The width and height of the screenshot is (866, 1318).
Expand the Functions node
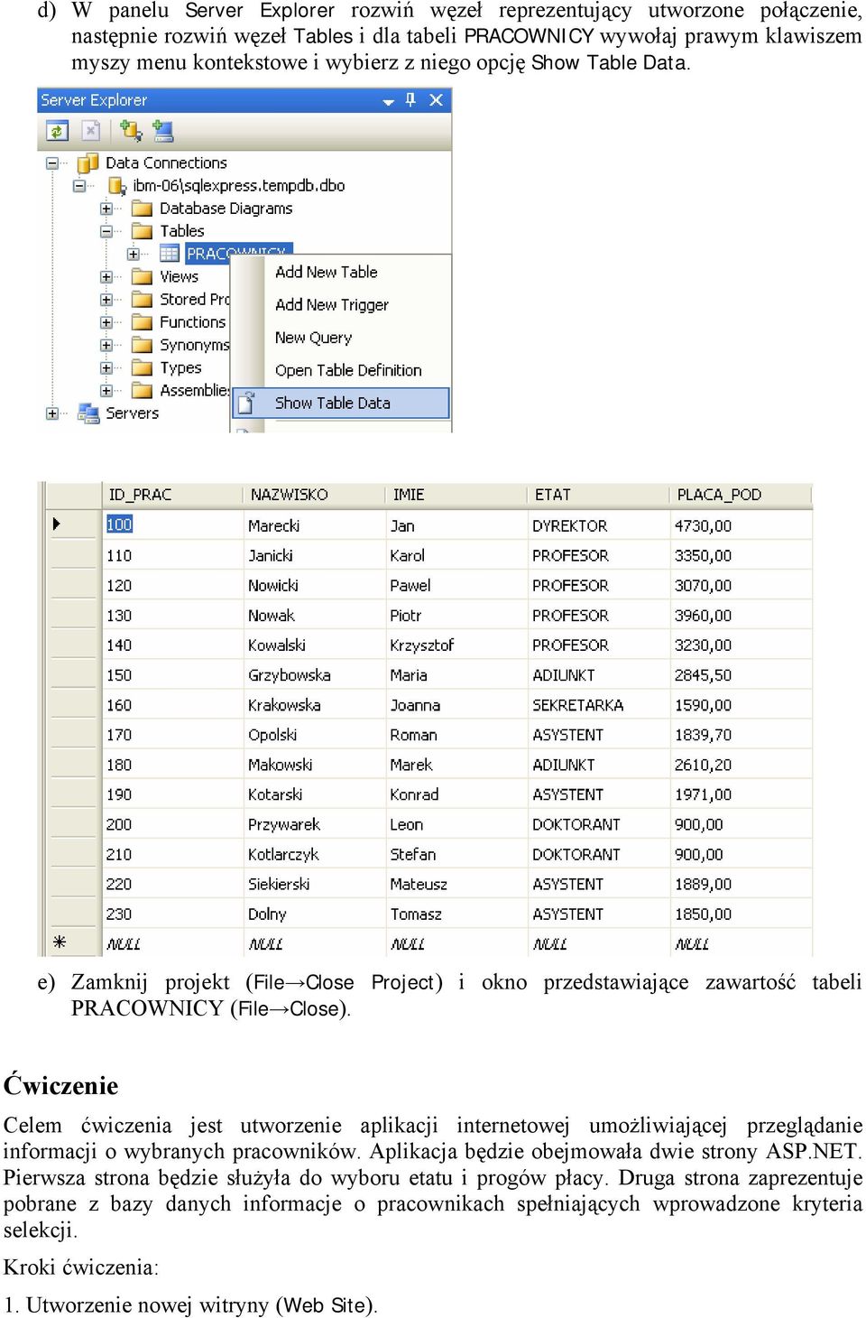pos(106,322)
